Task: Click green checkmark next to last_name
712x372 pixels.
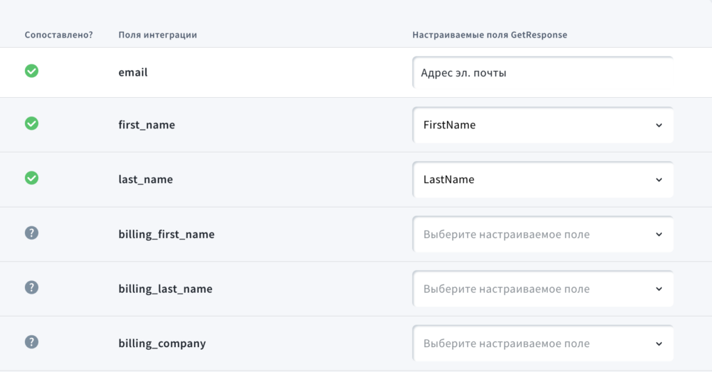Action: pos(31,178)
